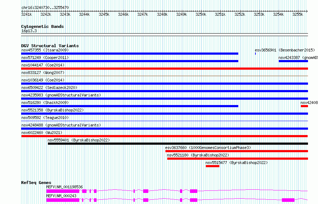Image resolution: width=318 pixels, height=204 pixels.
Task: Click the 3241k ruler tick label
Action: click(26, 14)
